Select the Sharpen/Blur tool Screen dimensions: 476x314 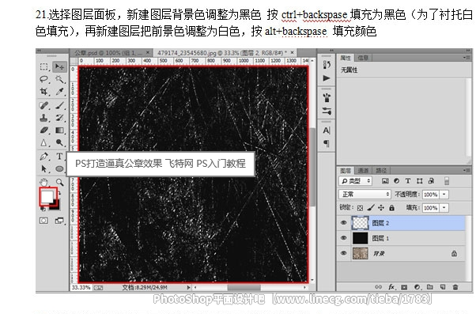click(x=44, y=142)
